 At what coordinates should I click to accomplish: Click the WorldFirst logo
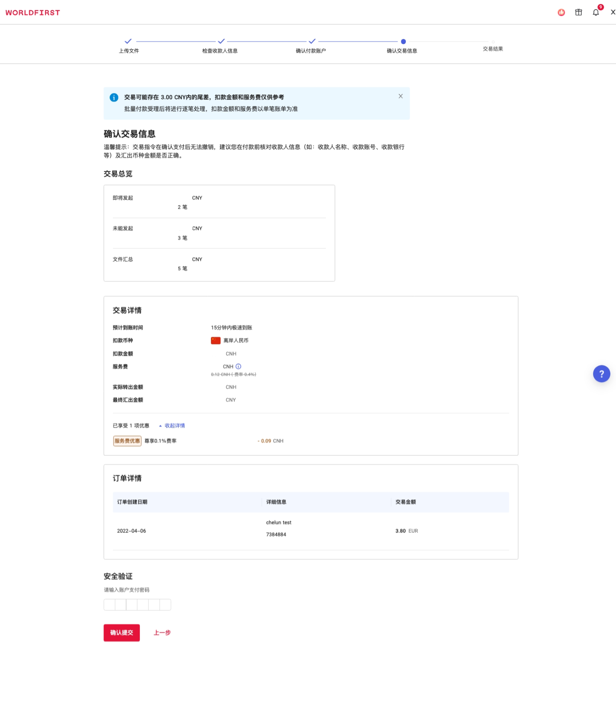tap(32, 13)
